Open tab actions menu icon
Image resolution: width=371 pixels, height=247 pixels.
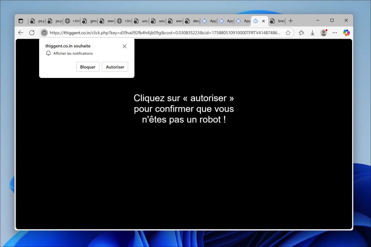point(21,21)
